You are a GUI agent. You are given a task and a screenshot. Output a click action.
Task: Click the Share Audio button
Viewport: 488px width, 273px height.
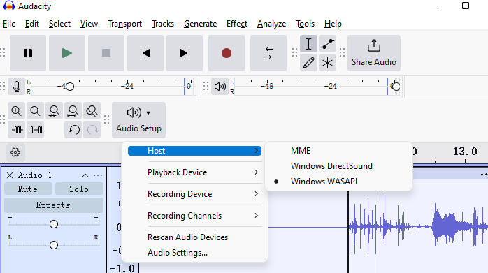click(374, 53)
